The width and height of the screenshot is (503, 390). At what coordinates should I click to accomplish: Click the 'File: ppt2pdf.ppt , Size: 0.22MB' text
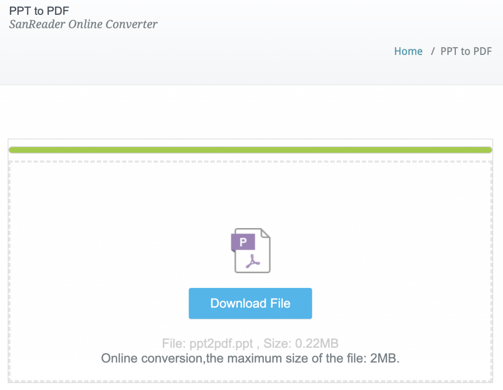pyautogui.click(x=250, y=343)
